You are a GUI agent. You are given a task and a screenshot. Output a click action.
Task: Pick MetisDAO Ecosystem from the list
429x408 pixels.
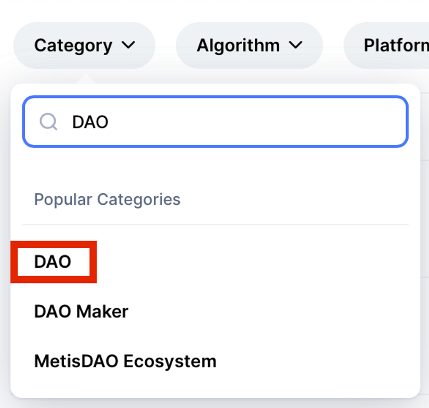(x=125, y=361)
